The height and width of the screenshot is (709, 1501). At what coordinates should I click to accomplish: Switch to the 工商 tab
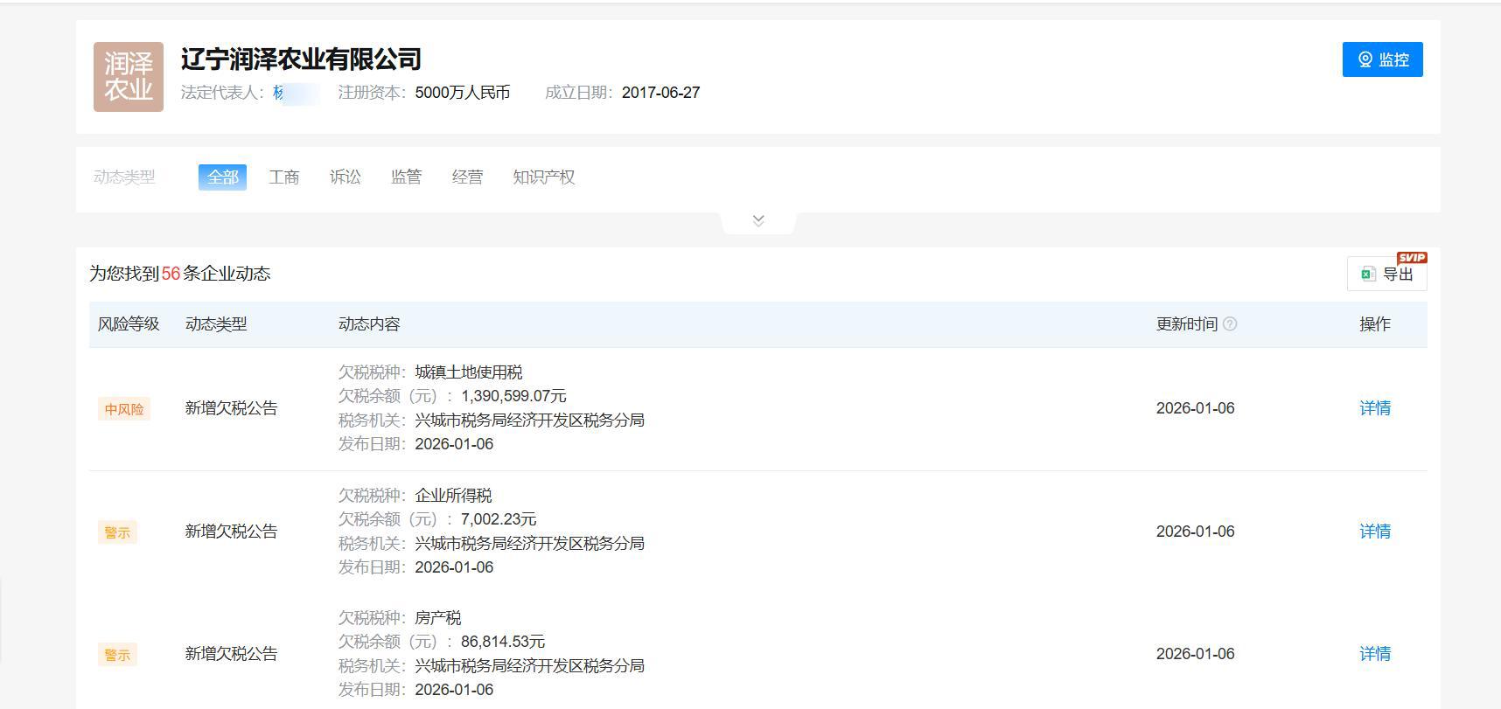click(x=284, y=177)
